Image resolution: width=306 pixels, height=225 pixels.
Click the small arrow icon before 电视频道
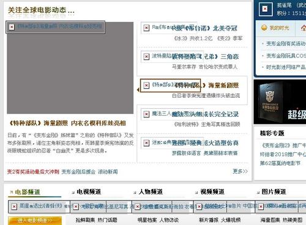73,192
